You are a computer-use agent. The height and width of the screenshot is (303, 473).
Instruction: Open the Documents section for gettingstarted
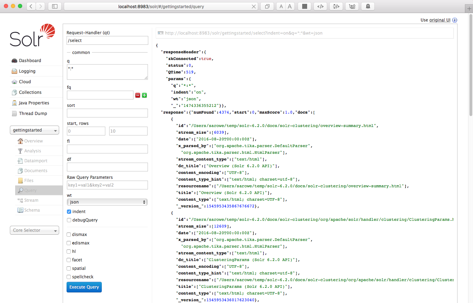pyautogui.click(x=35, y=170)
